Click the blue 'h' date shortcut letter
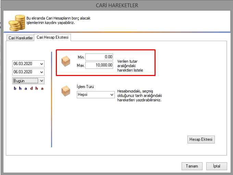Viewport: 233px width, 175px height. click(x=20, y=88)
